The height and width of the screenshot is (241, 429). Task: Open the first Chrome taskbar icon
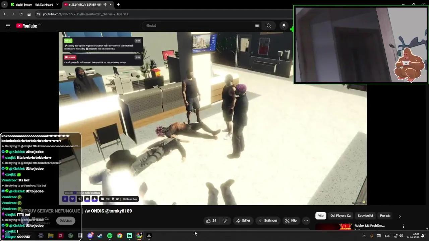(119, 236)
